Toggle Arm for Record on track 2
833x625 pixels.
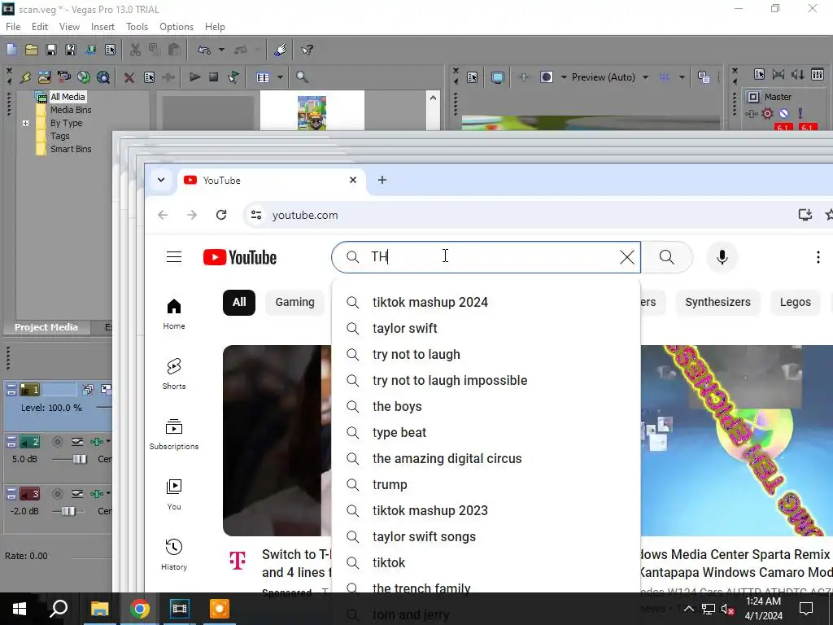[58, 442]
